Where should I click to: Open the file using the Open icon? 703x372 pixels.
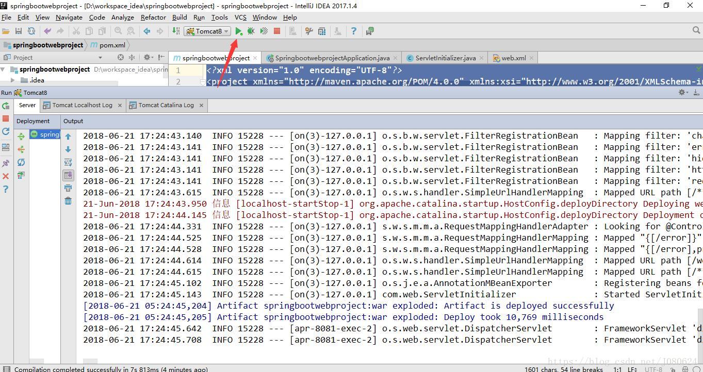[x=6, y=31]
